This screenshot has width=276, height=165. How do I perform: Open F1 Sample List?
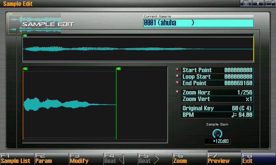(x=17, y=159)
